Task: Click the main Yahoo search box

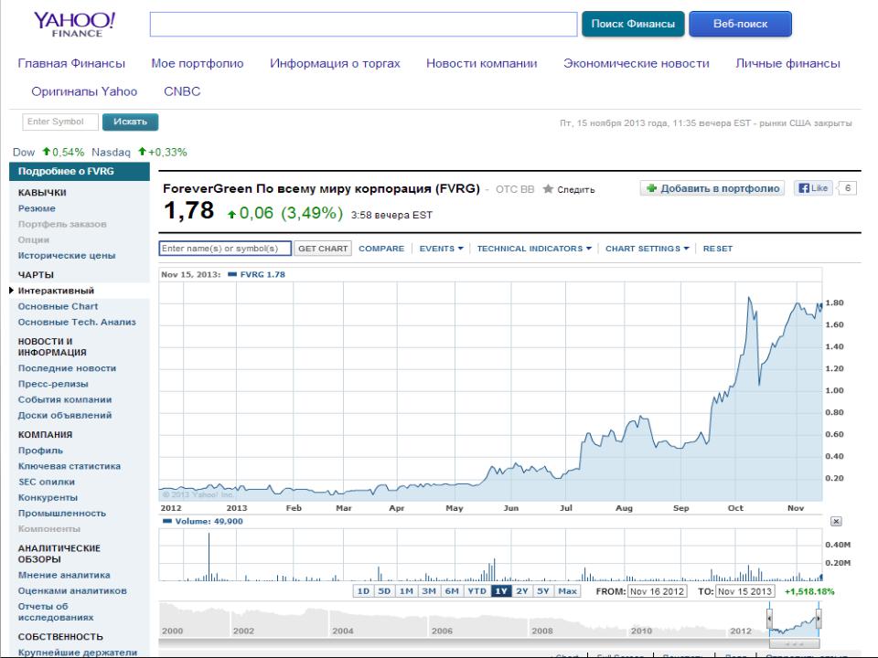Action: 363,24
